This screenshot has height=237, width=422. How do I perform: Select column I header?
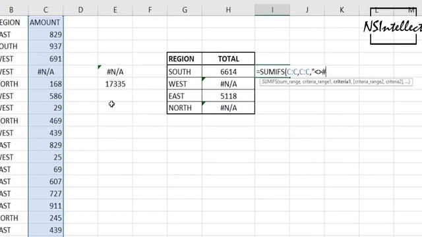pos(272,11)
